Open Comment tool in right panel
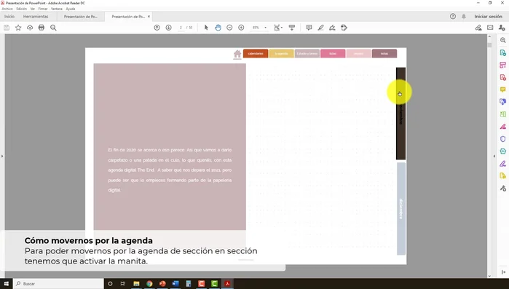The height and width of the screenshot is (289, 509). click(x=503, y=90)
